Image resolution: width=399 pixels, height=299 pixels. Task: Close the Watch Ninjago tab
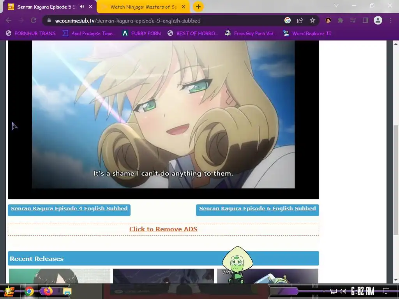(184, 7)
